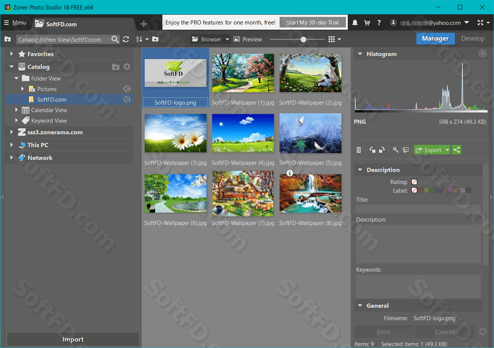Click add folder to Catalog icon
Viewport: 494px width, 348px height.
pyautogui.click(x=116, y=67)
